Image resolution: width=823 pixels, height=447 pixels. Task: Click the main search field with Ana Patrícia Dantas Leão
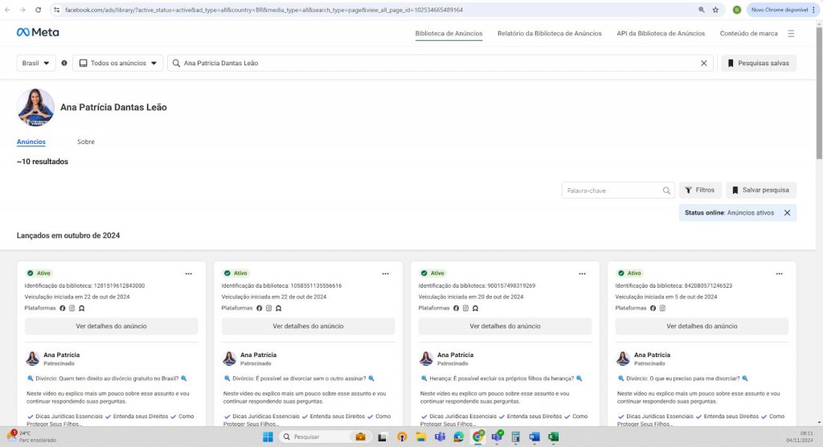pyautogui.click(x=440, y=63)
